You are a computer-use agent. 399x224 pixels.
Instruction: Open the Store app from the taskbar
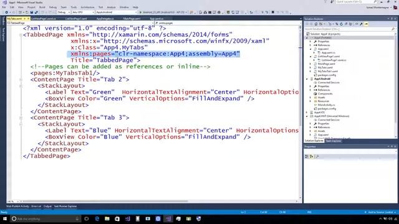pyautogui.click(x=117, y=218)
